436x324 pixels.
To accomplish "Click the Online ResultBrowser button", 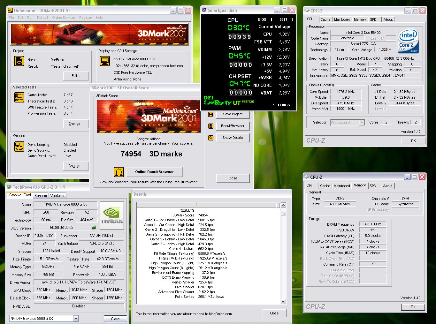I will coord(155,172).
